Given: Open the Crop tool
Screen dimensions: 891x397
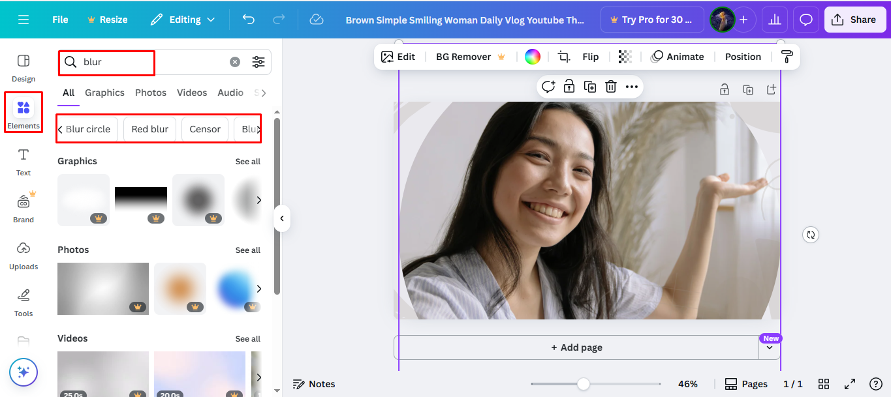Looking at the screenshot, I should (563, 57).
